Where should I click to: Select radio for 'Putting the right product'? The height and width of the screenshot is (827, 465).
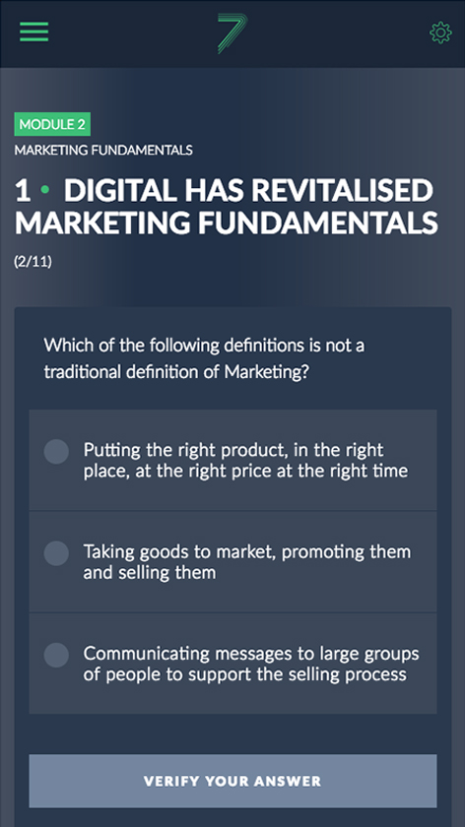[x=56, y=452]
